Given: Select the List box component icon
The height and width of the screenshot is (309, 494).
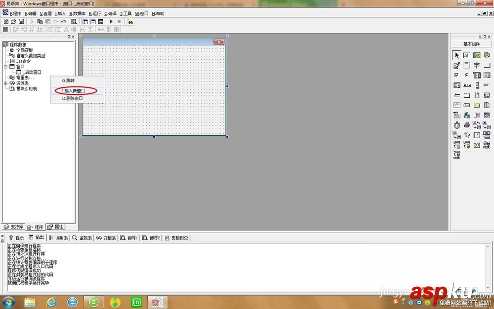Looking at the screenshot, I should [487, 75].
